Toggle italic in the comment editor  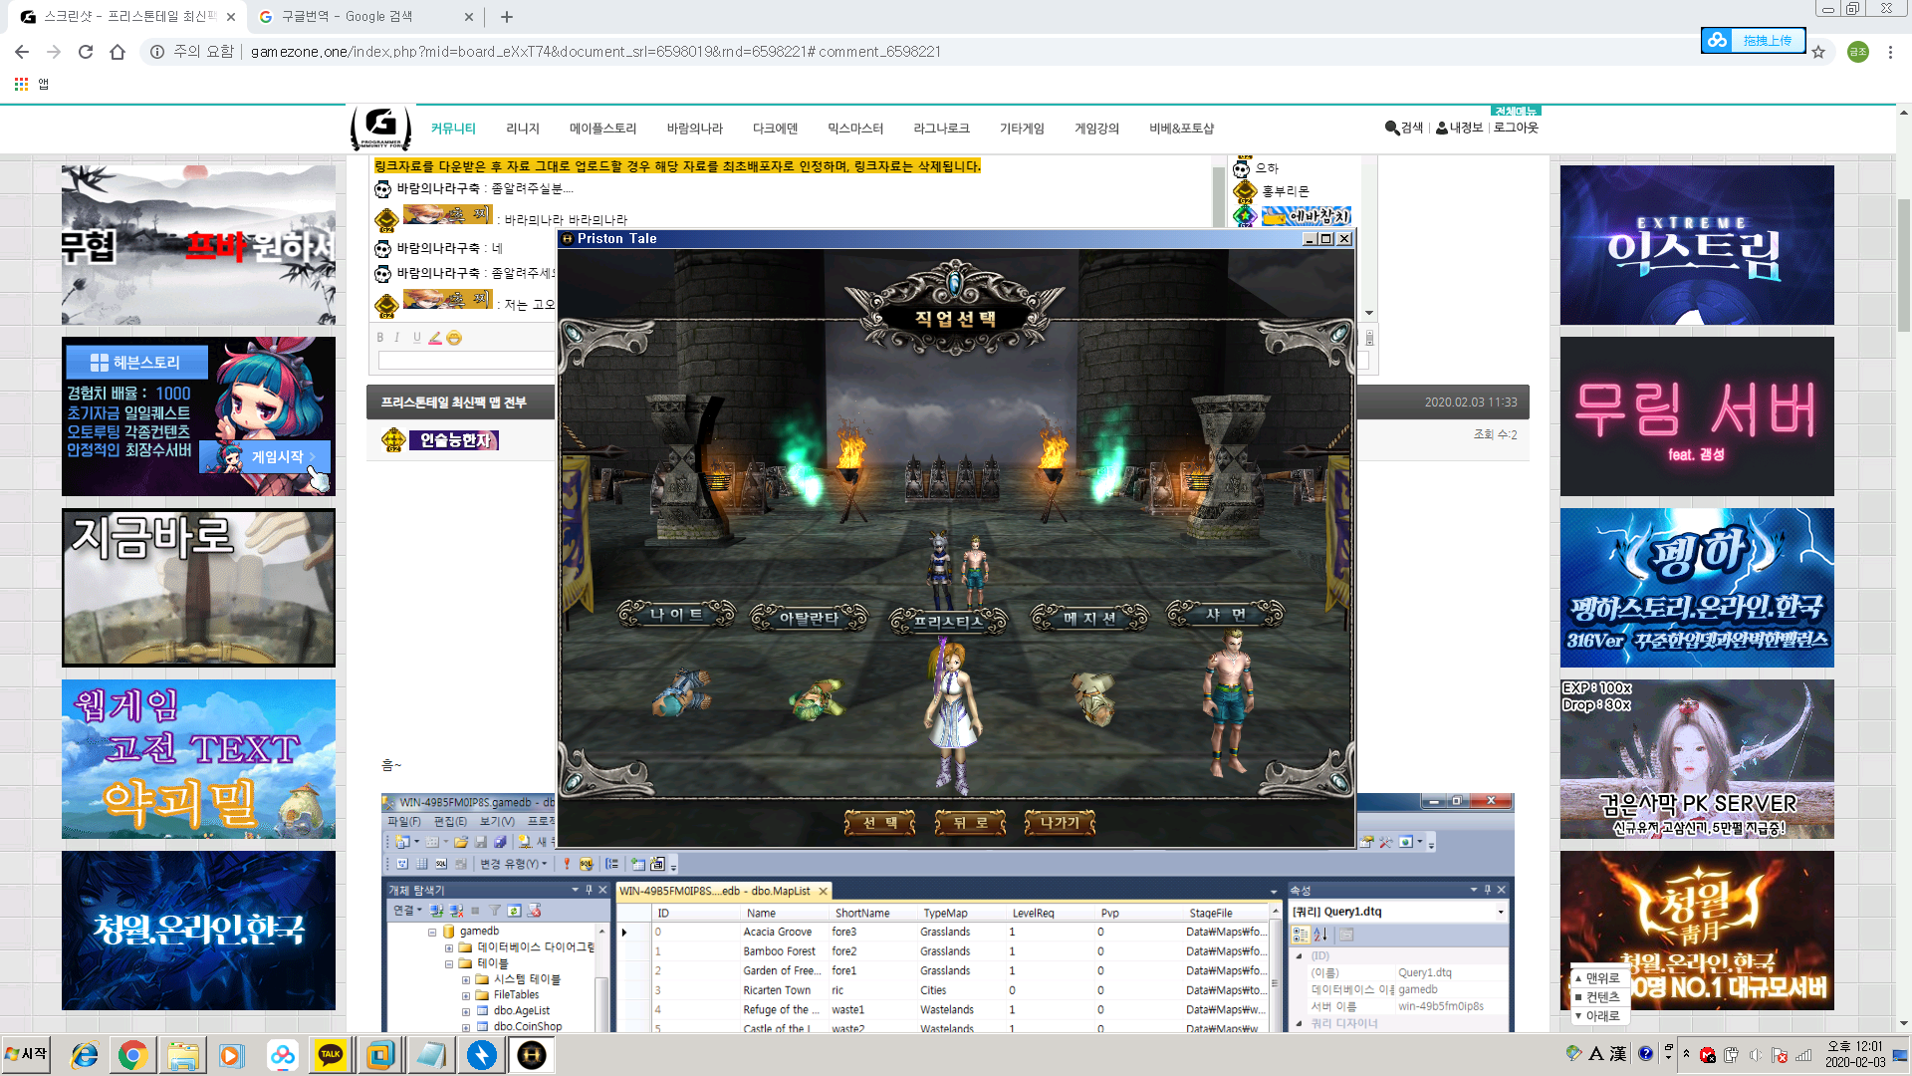coord(396,338)
